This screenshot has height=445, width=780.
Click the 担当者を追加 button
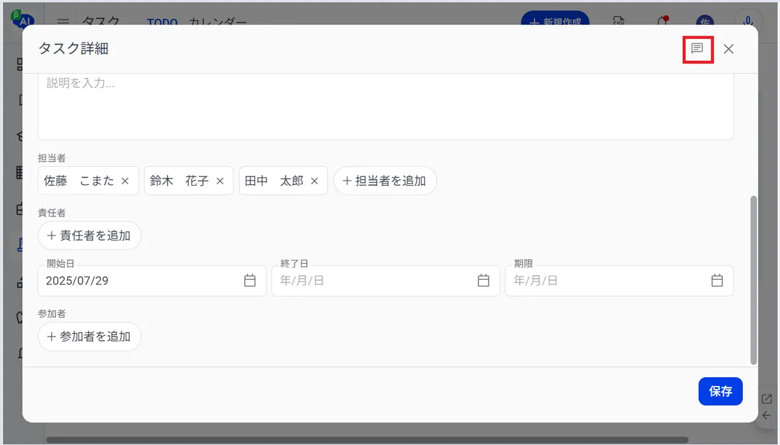click(x=385, y=181)
